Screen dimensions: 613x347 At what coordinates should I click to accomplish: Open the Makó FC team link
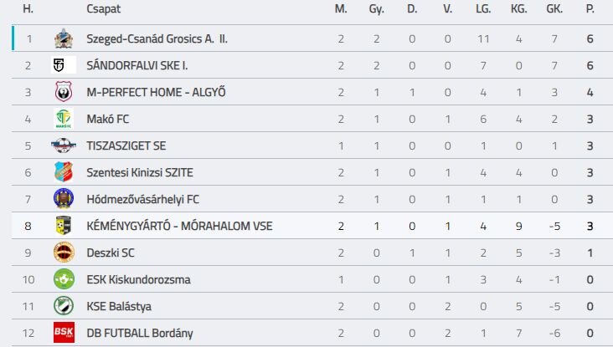click(108, 119)
